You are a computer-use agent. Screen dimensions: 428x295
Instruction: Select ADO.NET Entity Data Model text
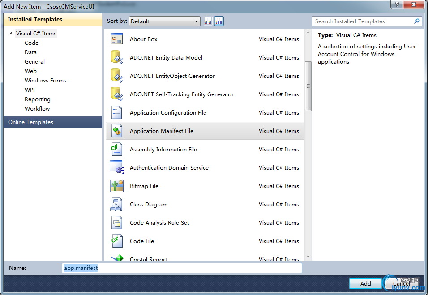pyautogui.click(x=166, y=58)
